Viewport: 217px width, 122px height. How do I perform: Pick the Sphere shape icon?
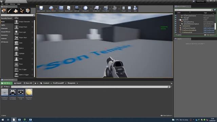16,48
